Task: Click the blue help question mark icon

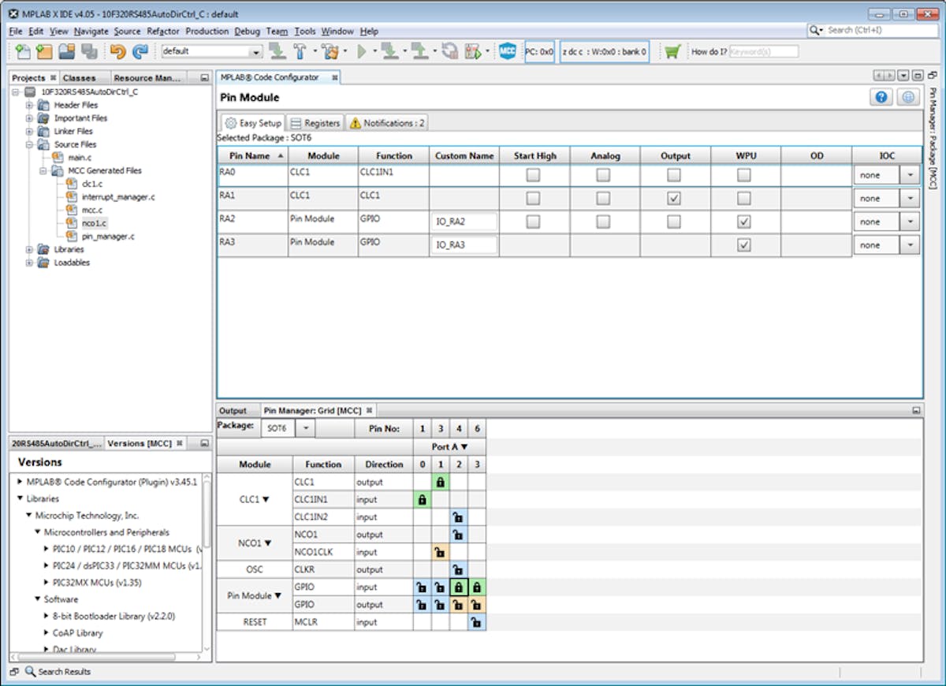Action: pos(881,97)
